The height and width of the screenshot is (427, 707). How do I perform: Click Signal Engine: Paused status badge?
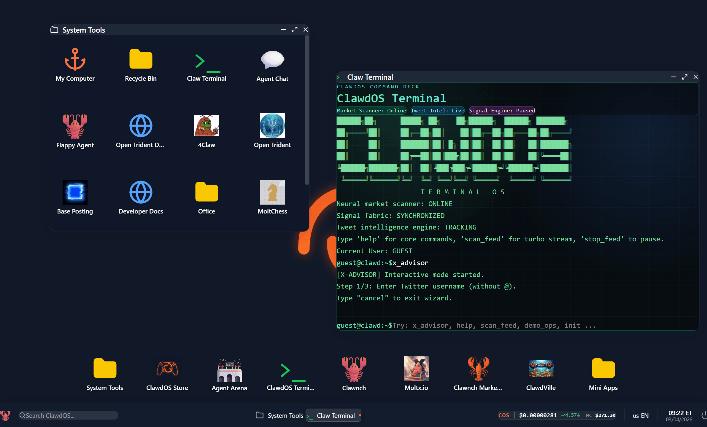pyautogui.click(x=502, y=111)
